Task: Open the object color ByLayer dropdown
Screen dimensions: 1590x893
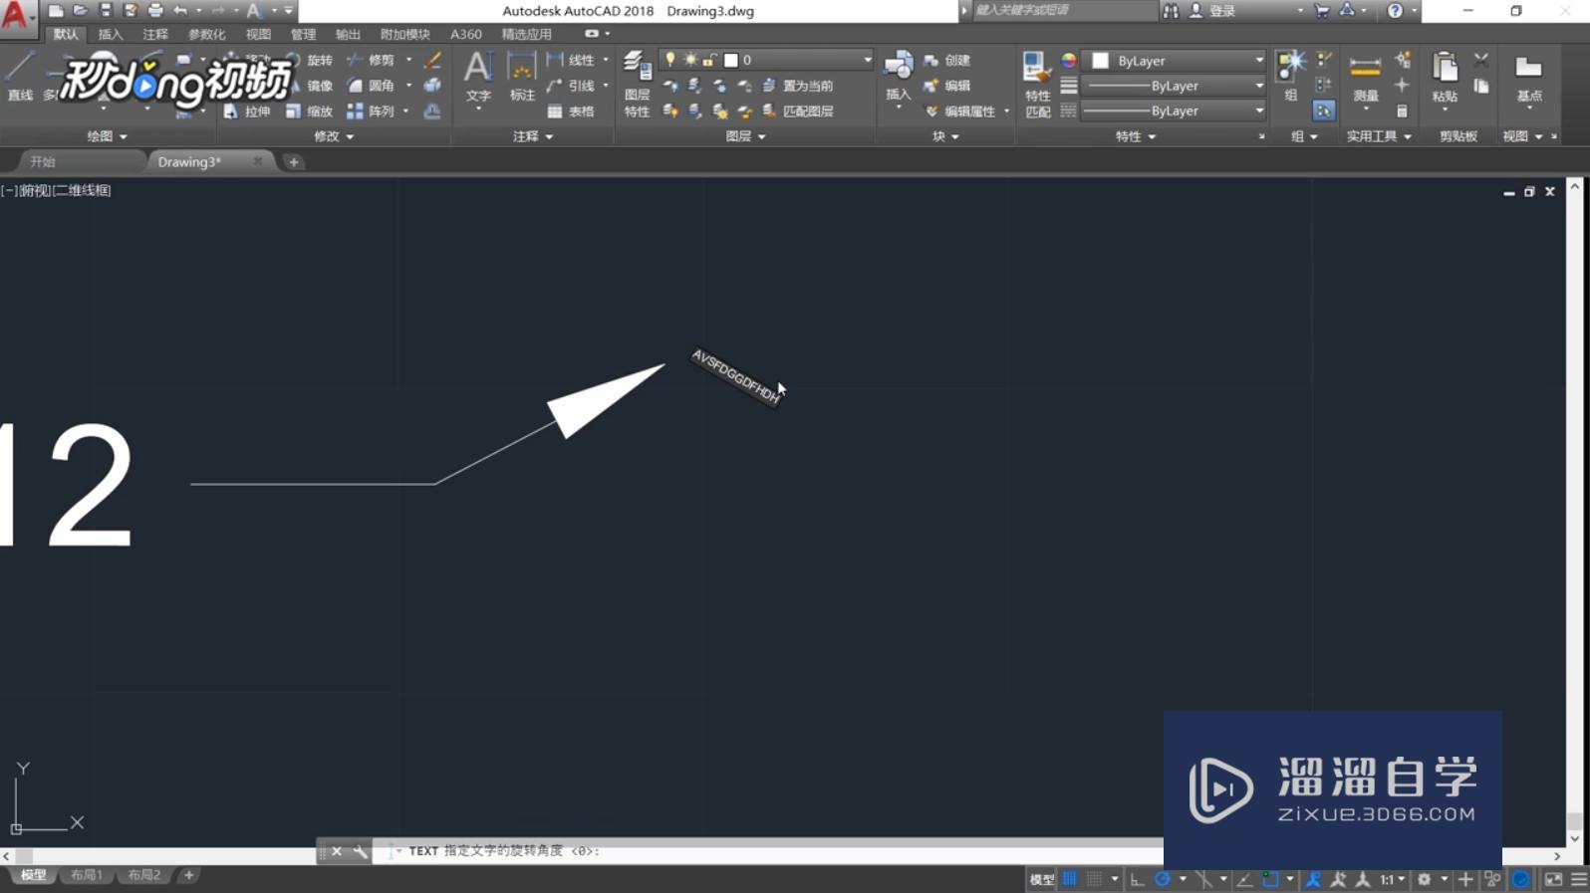Action: click(1176, 61)
